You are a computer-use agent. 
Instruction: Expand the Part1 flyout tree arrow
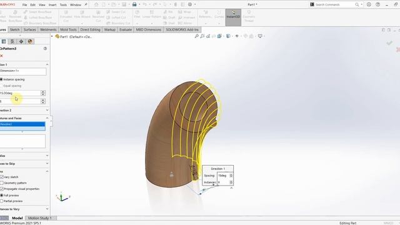[52, 36]
